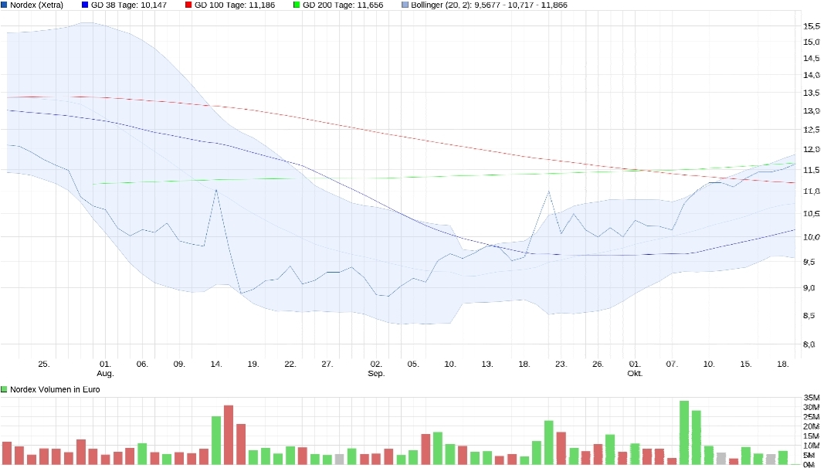
Task: Click the '27.' date axis label
Action: 327,365
